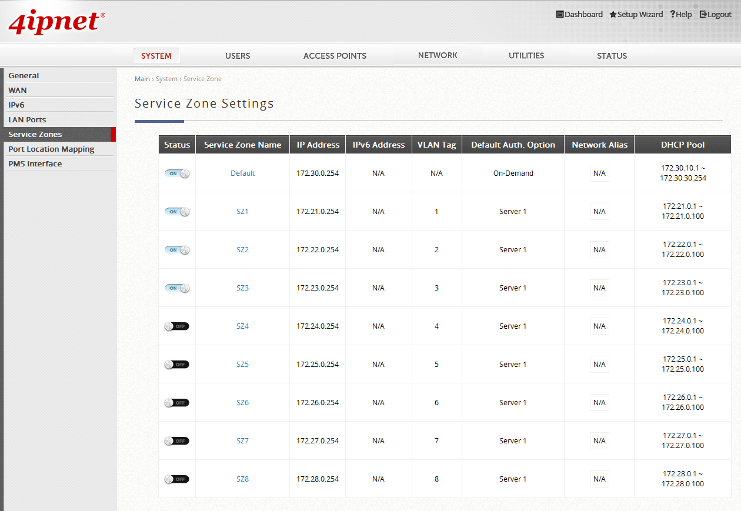Switch to the USERS tab

tap(238, 56)
